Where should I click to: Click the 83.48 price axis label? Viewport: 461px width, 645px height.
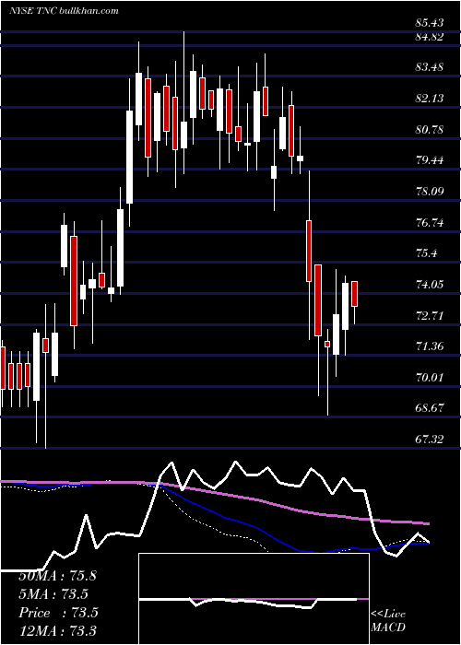coord(430,66)
